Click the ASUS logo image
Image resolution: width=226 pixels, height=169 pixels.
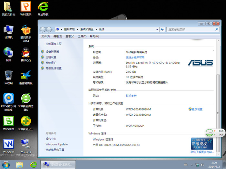200,63
